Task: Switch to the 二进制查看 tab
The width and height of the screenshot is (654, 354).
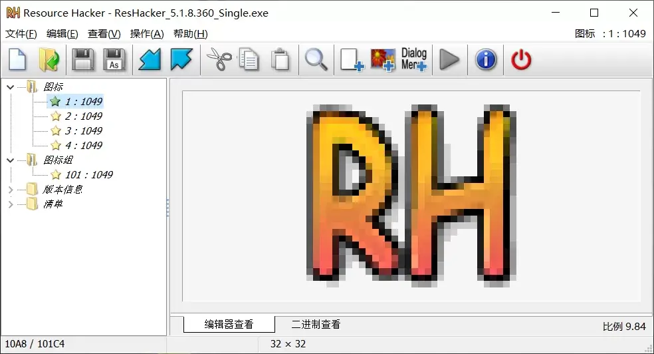Action: pos(316,324)
